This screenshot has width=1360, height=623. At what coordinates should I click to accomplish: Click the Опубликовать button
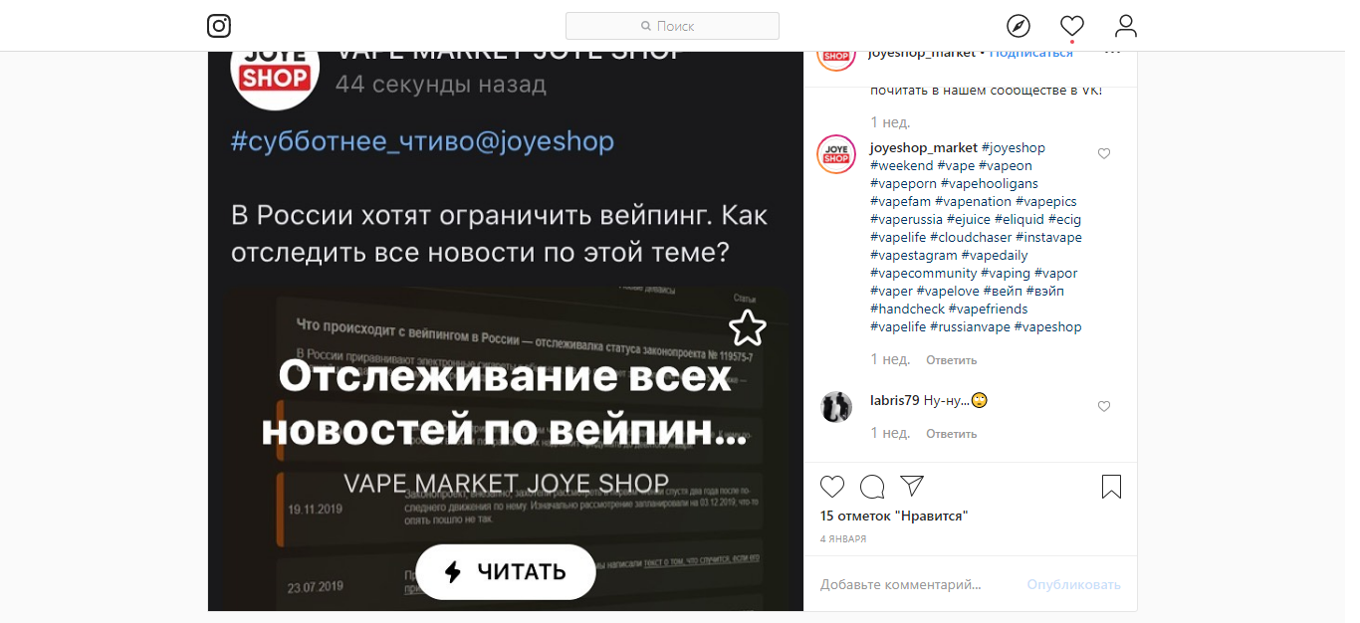(1074, 584)
